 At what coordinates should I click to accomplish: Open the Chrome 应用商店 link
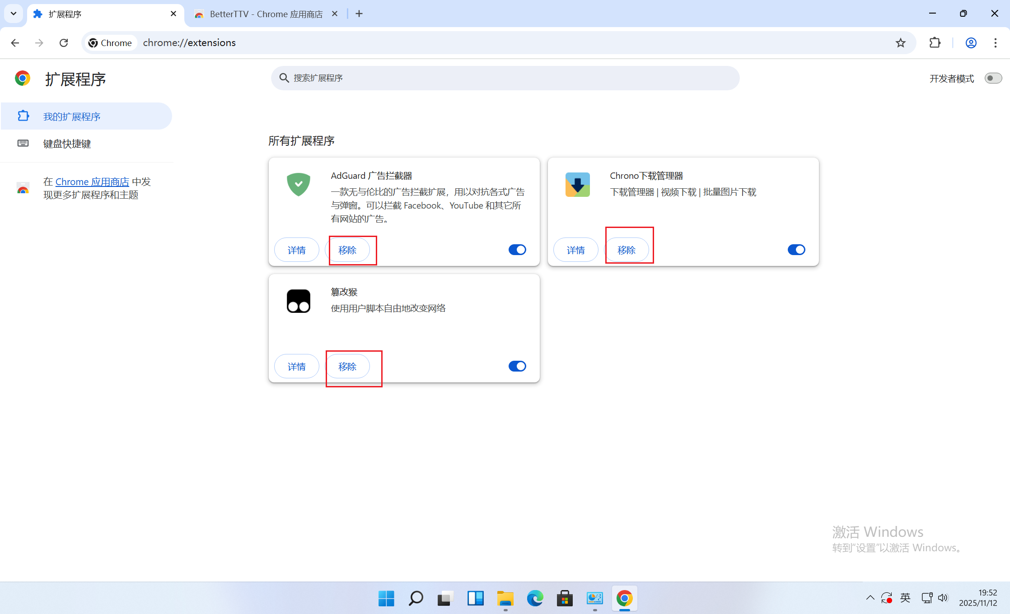click(x=92, y=181)
